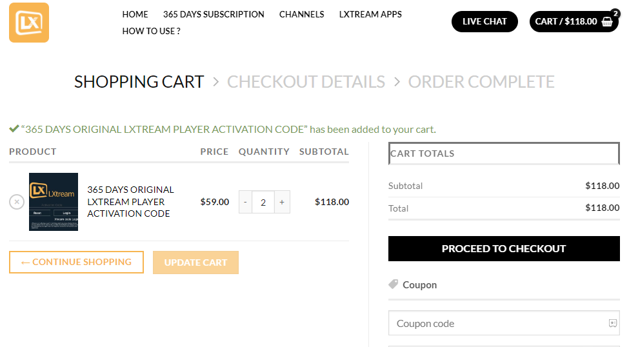Go to 365 Days Subscription page
Screen dimensions: 629x347
click(x=214, y=14)
